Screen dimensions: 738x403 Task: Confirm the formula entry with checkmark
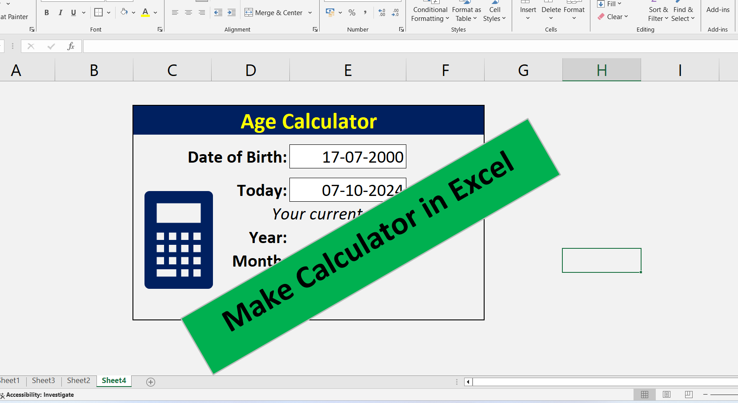(x=51, y=46)
